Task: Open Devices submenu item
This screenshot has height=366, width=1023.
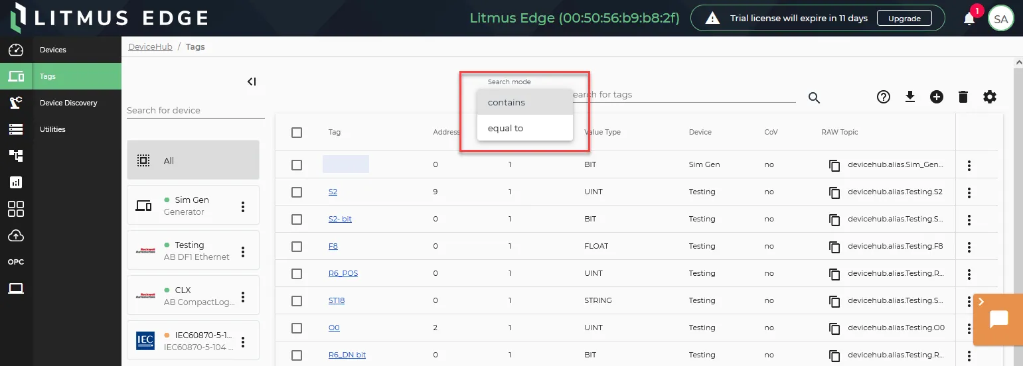Action: (77, 50)
